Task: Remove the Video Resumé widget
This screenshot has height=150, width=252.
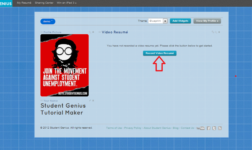Action: (219, 32)
